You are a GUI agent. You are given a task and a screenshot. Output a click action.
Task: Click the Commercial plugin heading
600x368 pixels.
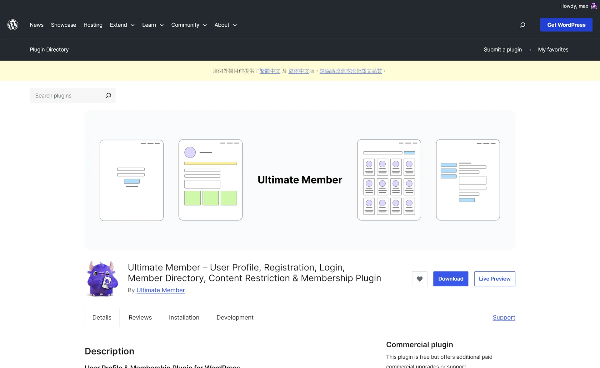coord(419,345)
